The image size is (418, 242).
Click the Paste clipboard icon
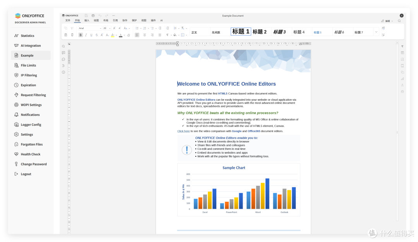pos(65,35)
